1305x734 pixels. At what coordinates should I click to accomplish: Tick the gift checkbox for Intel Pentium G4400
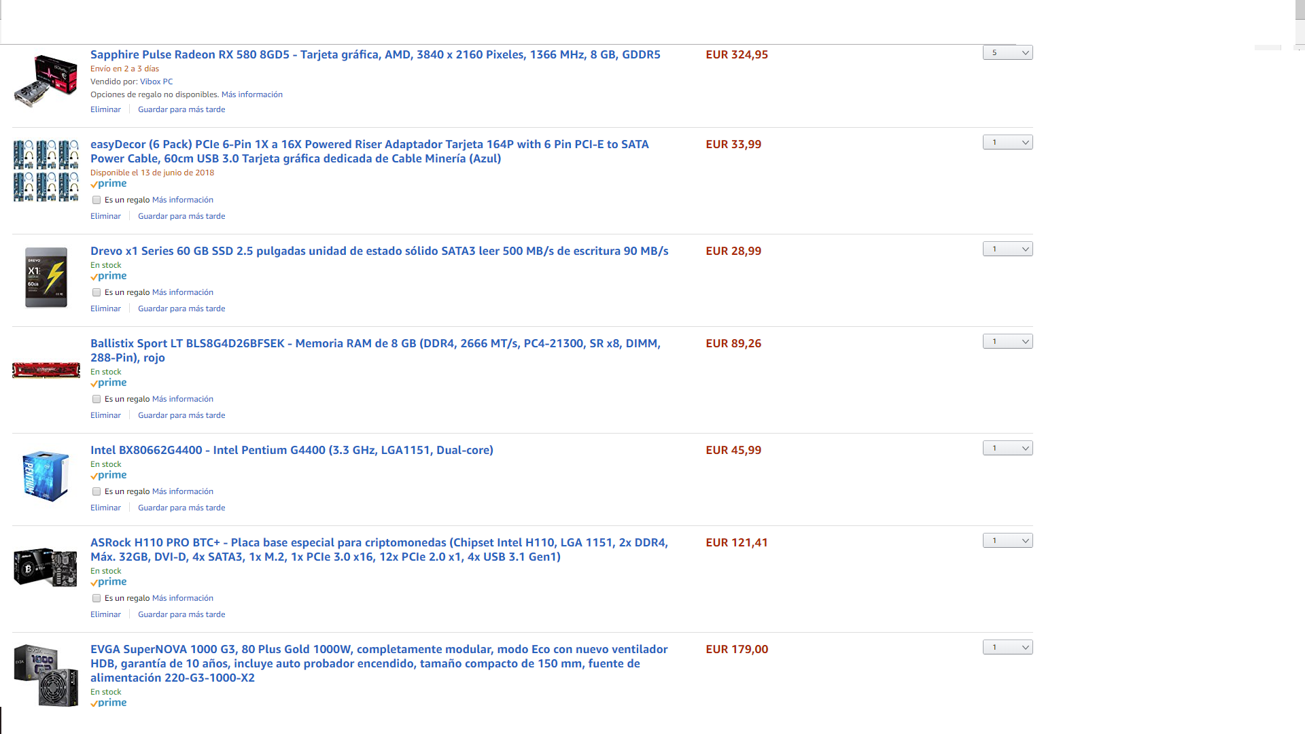click(97, 491)
